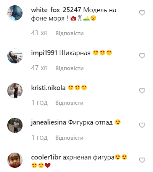
Task: Open impi1991 avatar thumbnail
Action: [15, 56]
